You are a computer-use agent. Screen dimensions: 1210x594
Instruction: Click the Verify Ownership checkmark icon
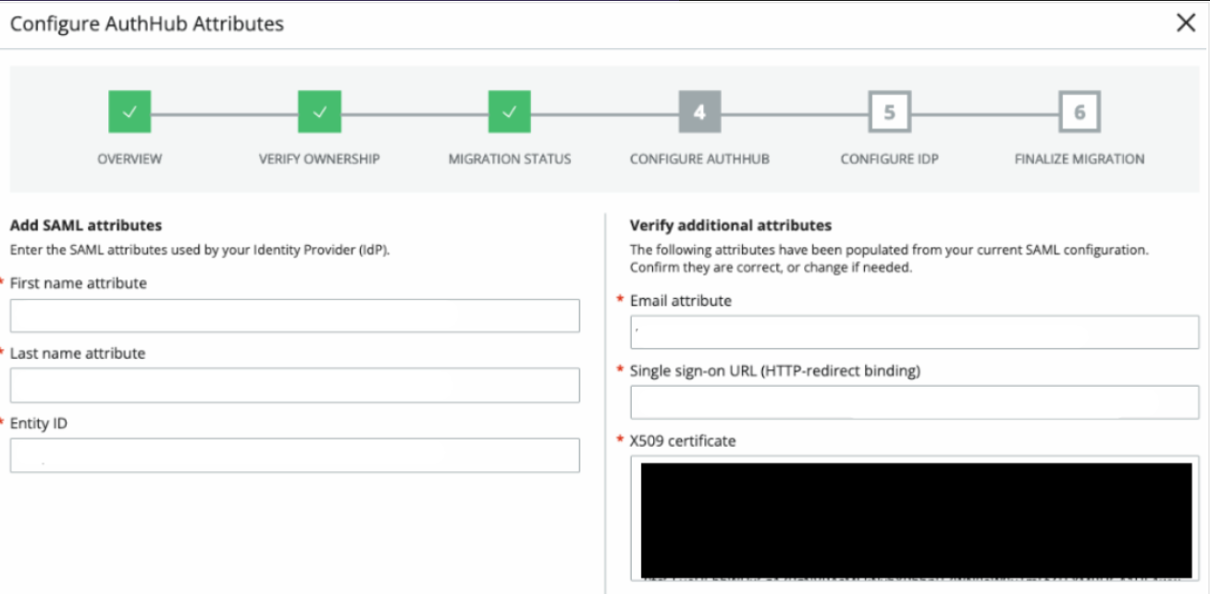[x=319, y=112]
